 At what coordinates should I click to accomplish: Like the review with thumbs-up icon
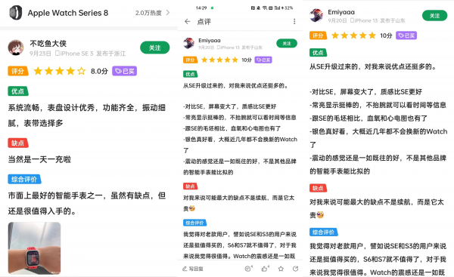point(265,269)
